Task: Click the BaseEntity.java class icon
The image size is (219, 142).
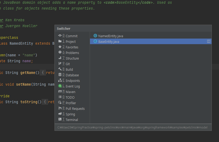Action: [95, 41]
